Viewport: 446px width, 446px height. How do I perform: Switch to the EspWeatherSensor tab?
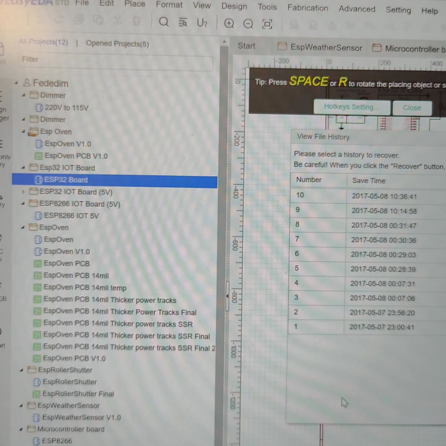320,47
